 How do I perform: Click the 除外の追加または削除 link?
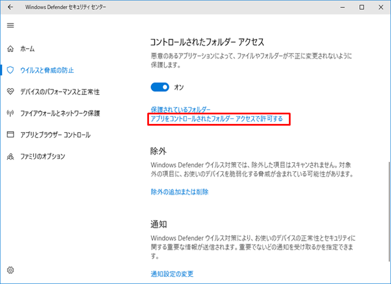180,192
